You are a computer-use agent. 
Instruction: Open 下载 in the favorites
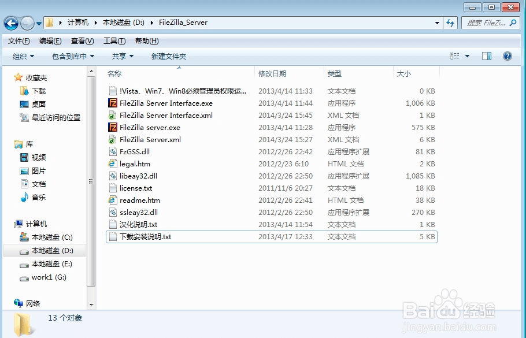coord(33,91)
